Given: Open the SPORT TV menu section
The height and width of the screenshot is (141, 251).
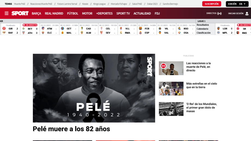Looking at the screenshot, I should [123, 13].
